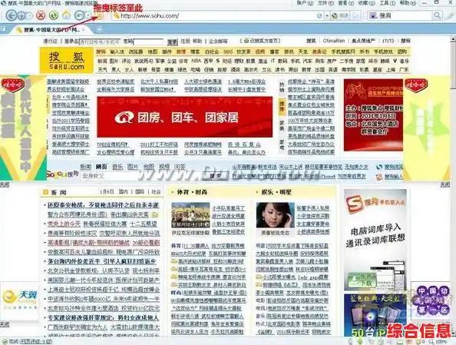Open the 账户 menu
Image resolution: width=456 pixels, height=345 pixels.
point(305,3)
